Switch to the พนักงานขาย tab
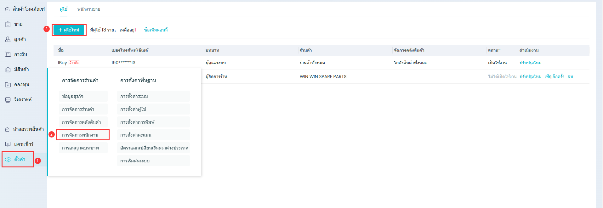Viewport: 603px width, 208px height. pyautogui.click(x=89, y=9)
